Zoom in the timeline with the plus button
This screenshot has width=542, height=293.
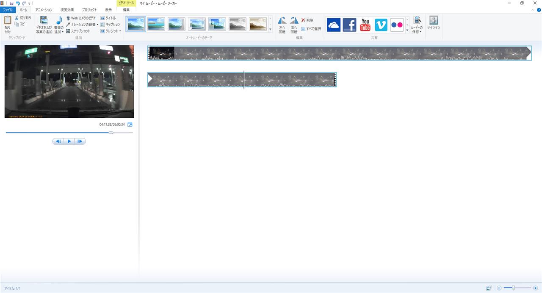pyautogui.click(x=536, y=288)
